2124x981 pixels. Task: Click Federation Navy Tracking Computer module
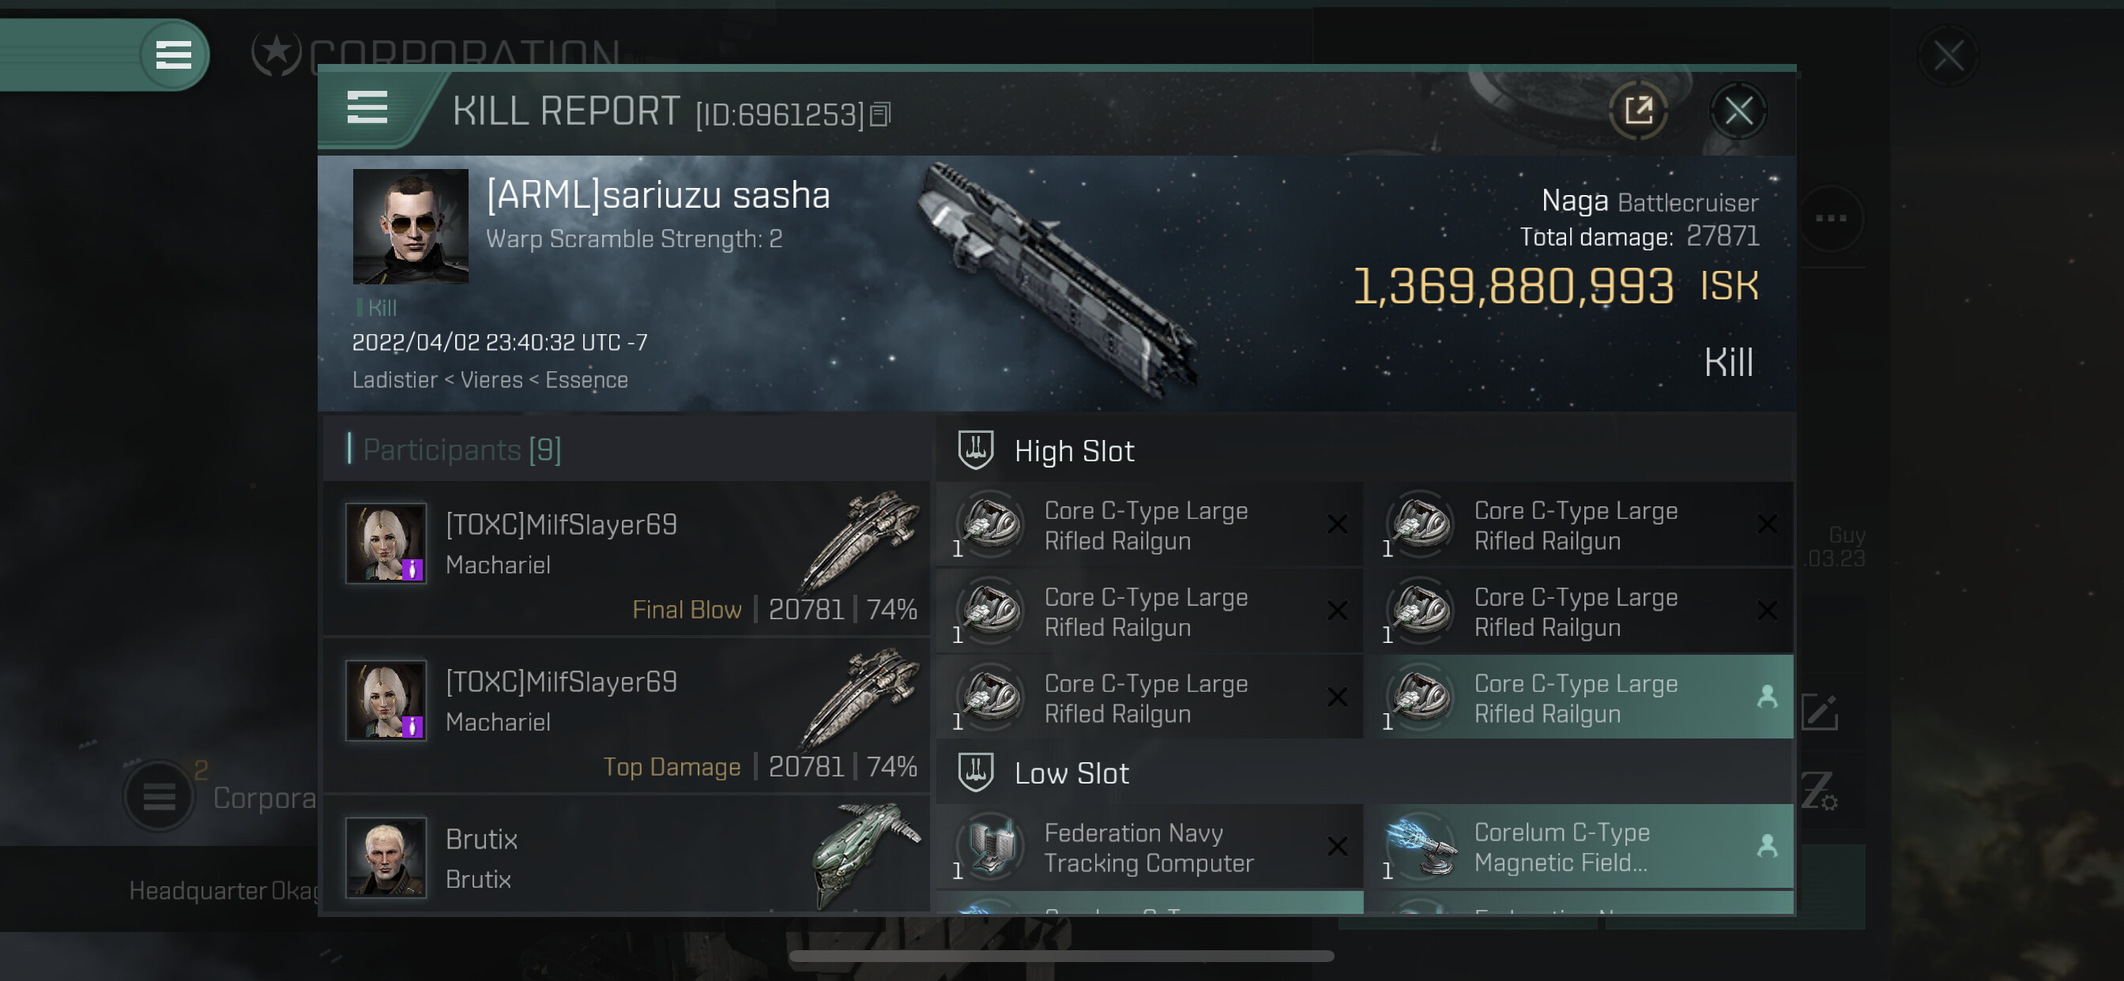tap(1150, 847)
